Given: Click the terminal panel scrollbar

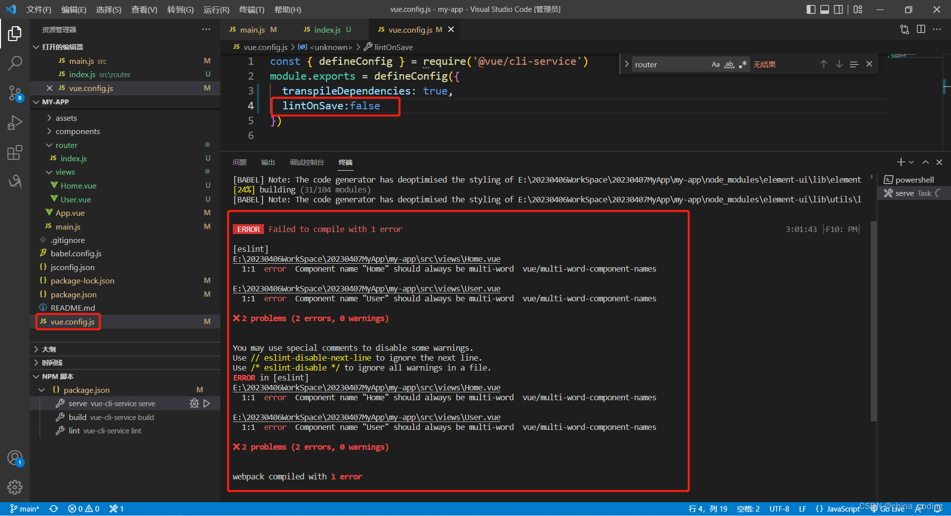Looking at the screenshot, I should pos(874,322).
